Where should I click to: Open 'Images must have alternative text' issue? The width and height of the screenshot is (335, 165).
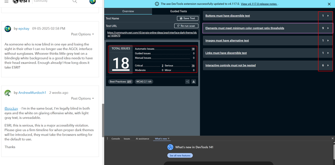[227, 40]
